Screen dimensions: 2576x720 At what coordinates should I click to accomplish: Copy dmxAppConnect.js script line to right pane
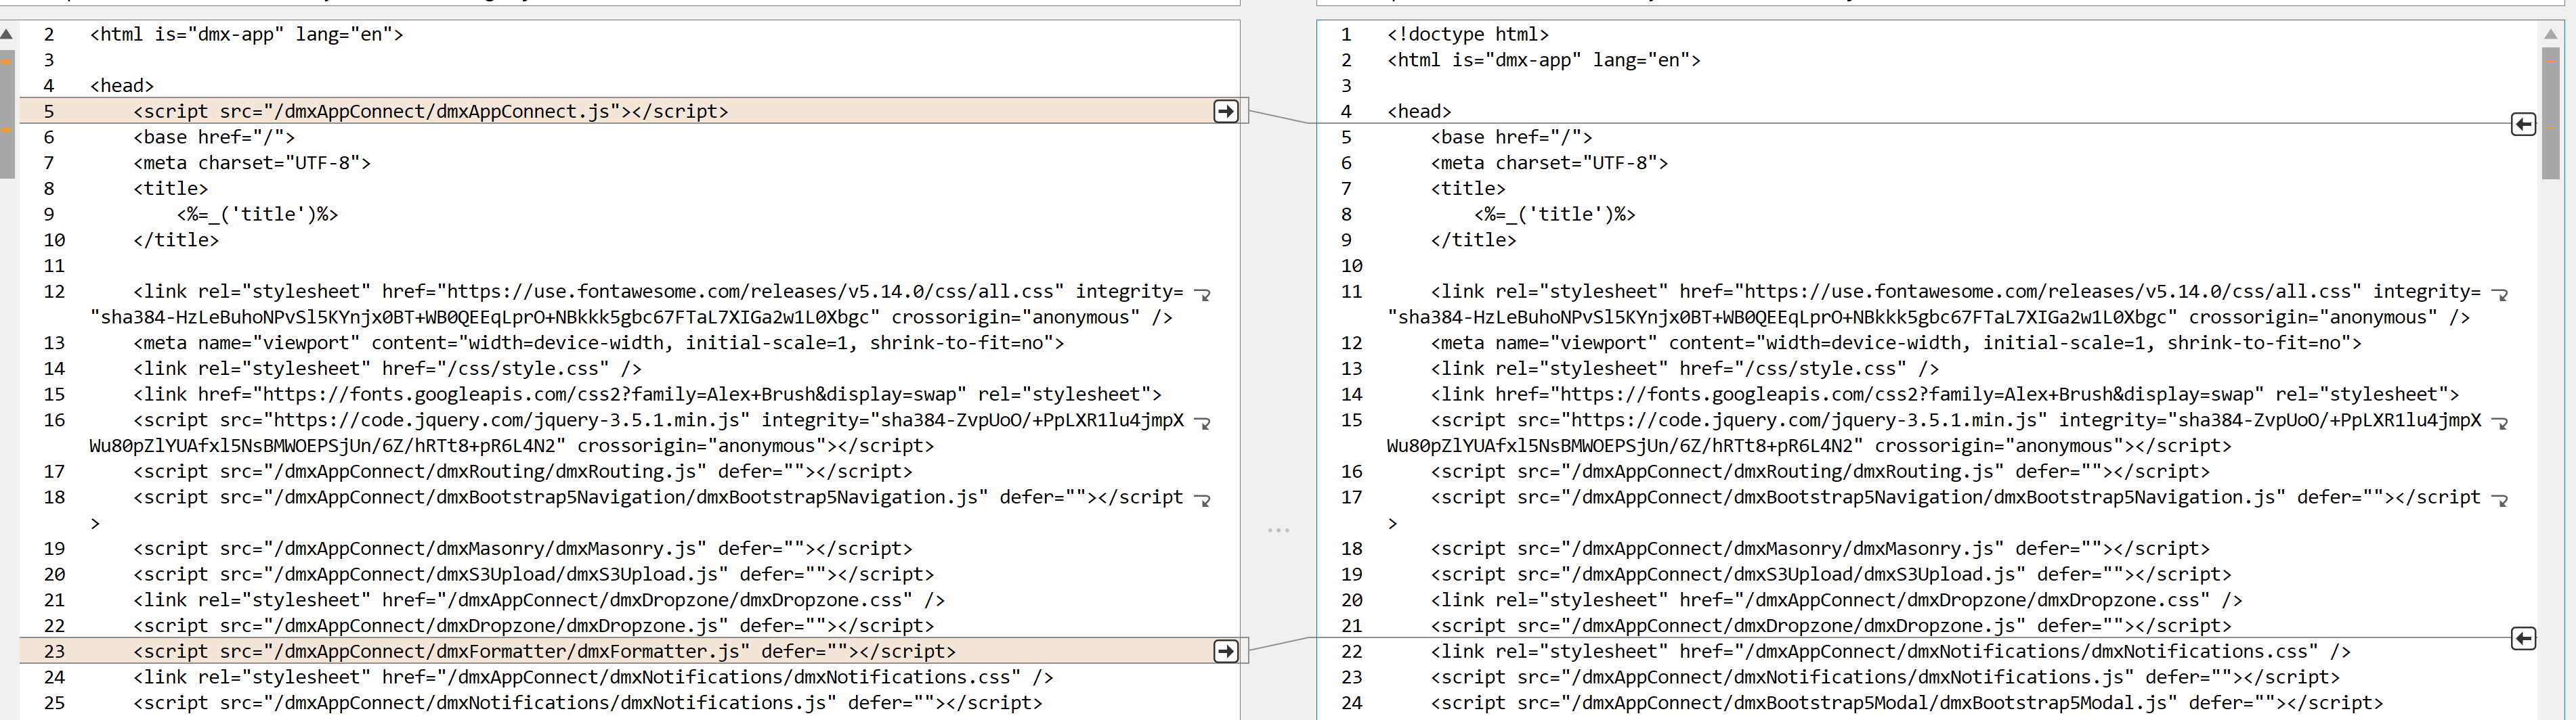pos(1225,111)
